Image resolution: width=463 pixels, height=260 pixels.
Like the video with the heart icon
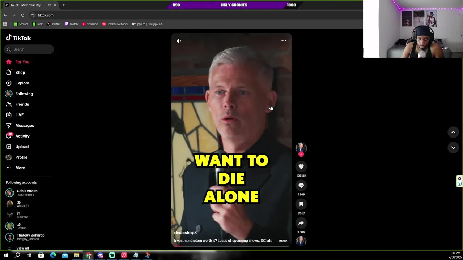(301, 166)
